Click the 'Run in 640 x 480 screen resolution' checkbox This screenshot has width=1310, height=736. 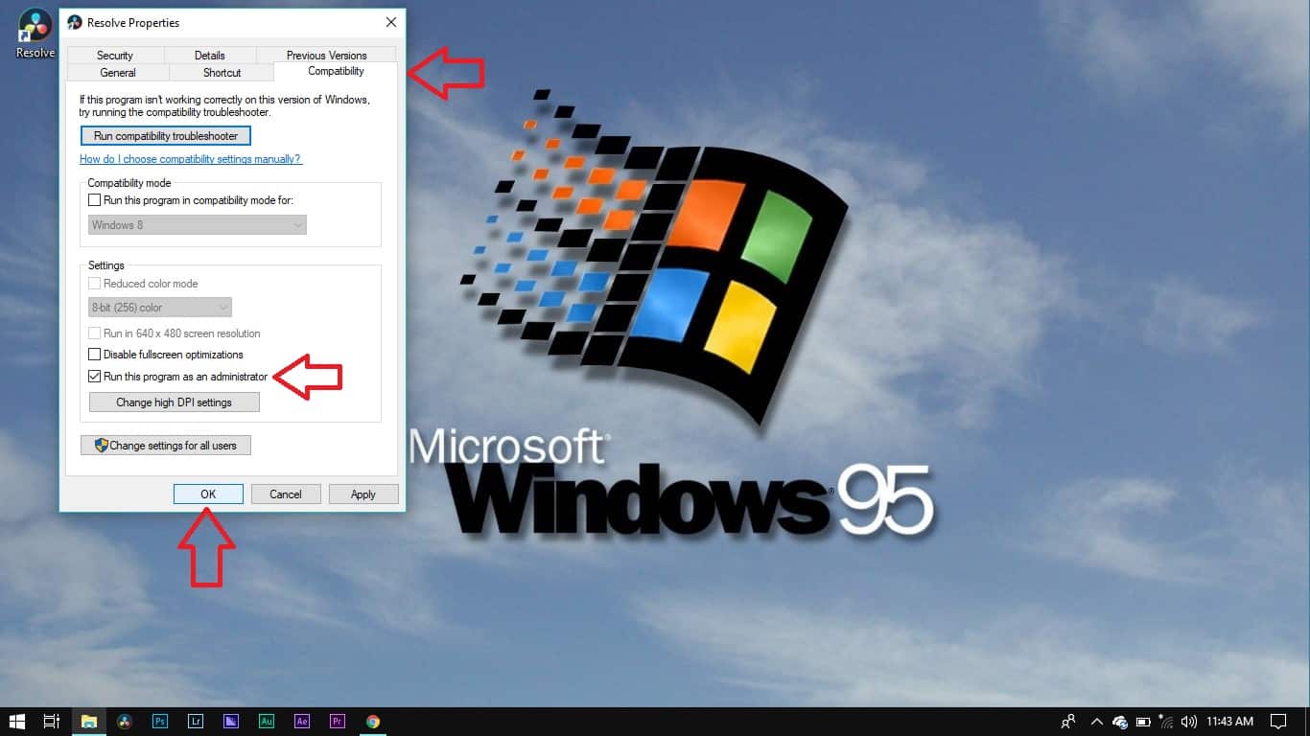click(94, 333)
